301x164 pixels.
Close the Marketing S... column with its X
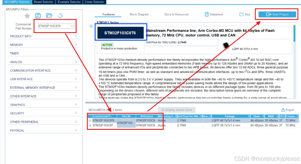[x=175, y=116]
